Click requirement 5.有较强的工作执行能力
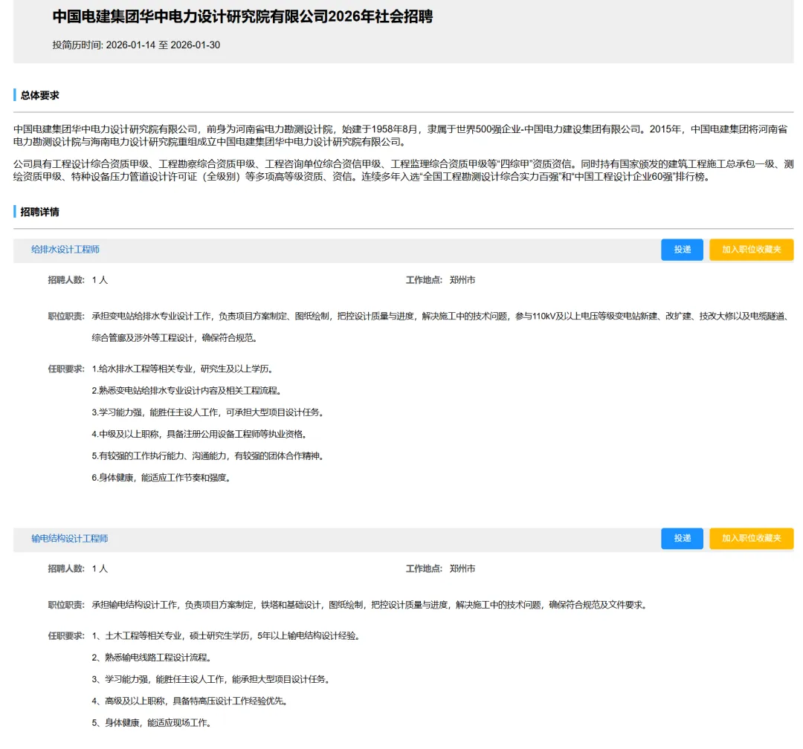803x749 pixels. click(208, 455)
